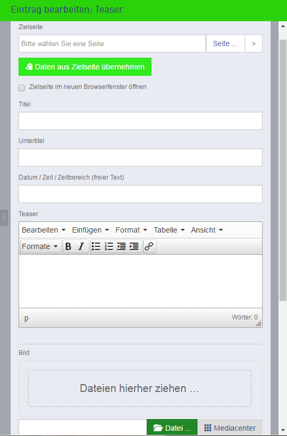
Task: Toggle bold formatting in Teaser editor
Action: tap(68, 246)
